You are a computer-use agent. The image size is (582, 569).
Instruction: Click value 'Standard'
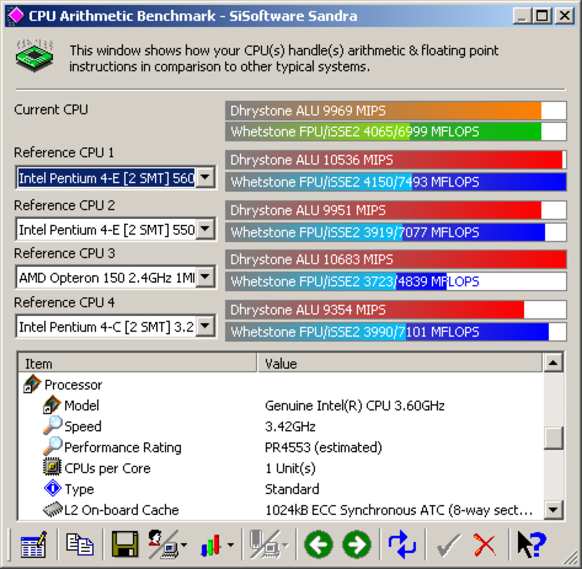pos(292,489)
